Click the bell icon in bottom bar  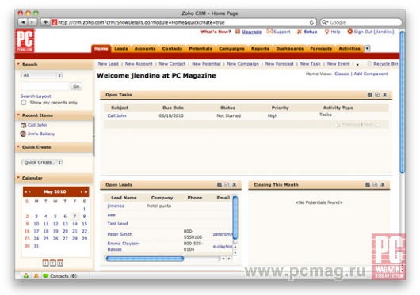[x=36, y=276]
